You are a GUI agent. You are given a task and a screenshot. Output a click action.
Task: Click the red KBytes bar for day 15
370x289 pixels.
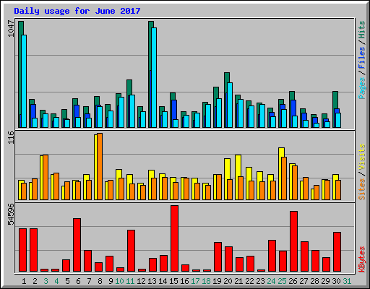[175, 238]
